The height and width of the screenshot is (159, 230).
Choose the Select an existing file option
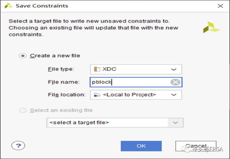pos(23,110)
